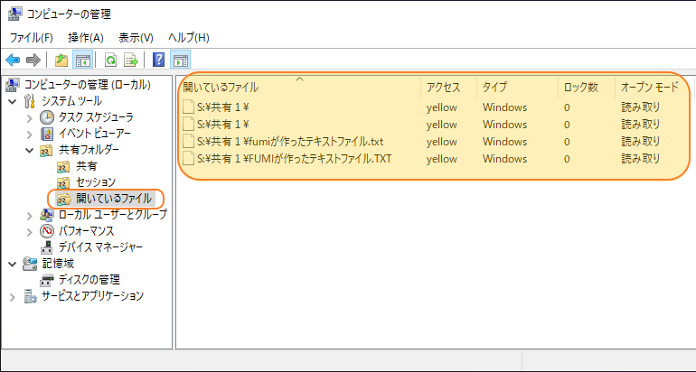The height and width of the screenshot is (372, 696).
Task: Click the セッション icon
Action: pos(63,182)
